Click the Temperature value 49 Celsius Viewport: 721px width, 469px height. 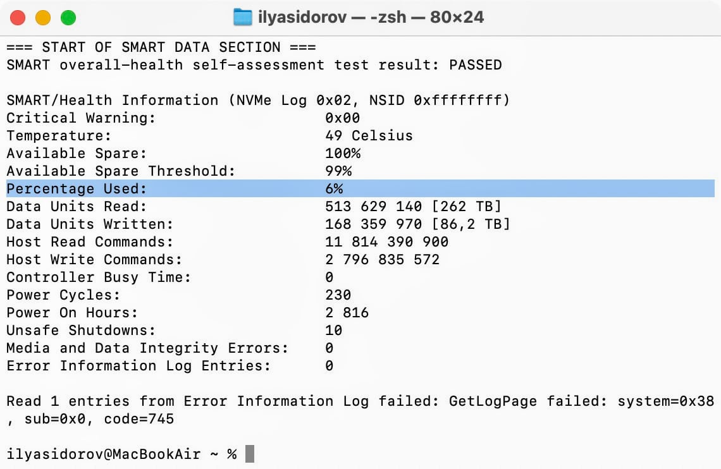coord(368,135)
